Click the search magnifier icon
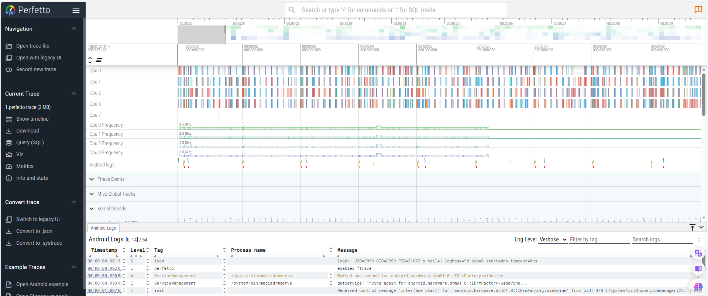The width and height of the screenshot is (708, 296). (292, 10)
